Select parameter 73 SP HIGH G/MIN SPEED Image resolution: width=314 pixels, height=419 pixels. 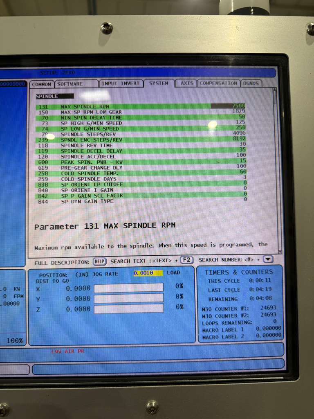point(141,123)
